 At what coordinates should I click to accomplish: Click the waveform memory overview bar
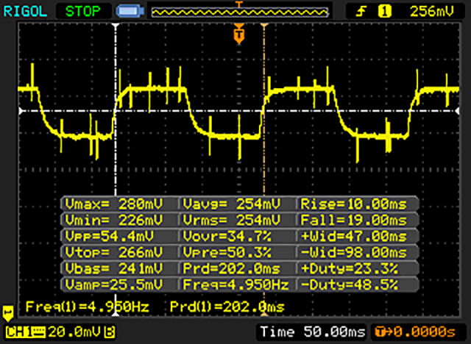[240, 12]
